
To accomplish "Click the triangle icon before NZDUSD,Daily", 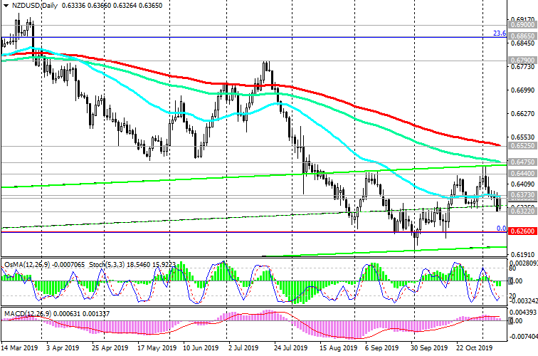I will (5, 6).
